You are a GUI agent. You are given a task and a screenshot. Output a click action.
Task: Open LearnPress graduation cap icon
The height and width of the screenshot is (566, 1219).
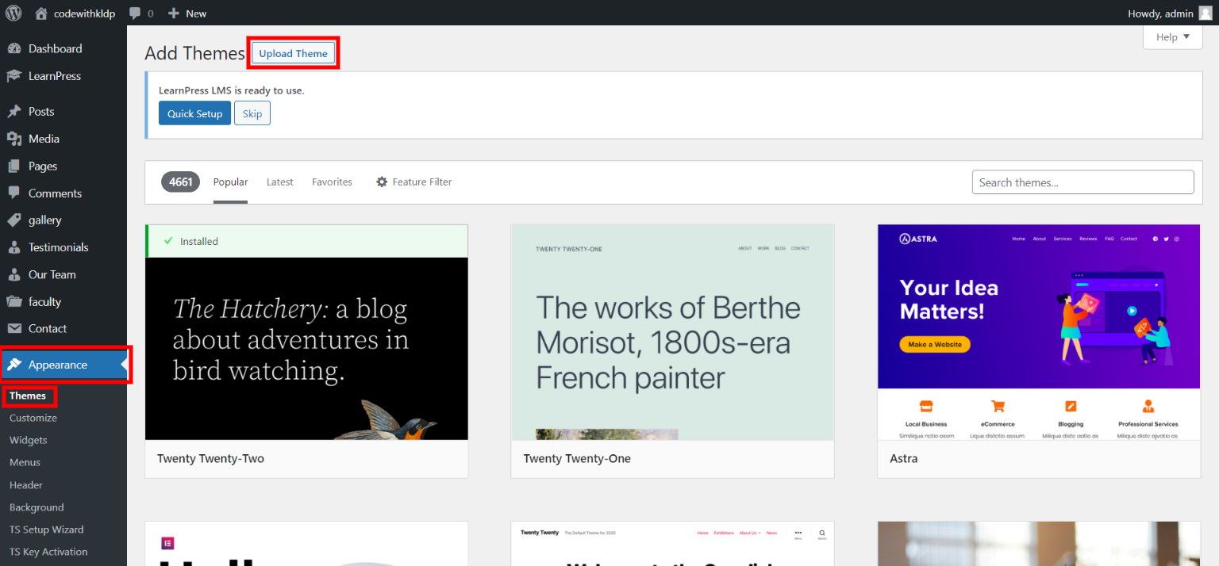click(14, 76)
